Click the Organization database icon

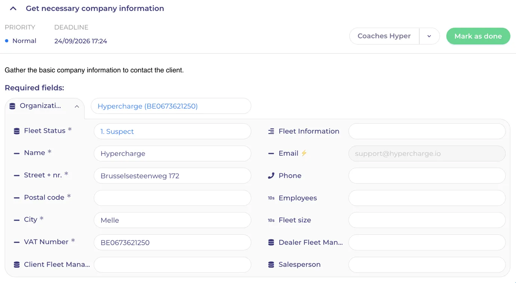point(12,106)
